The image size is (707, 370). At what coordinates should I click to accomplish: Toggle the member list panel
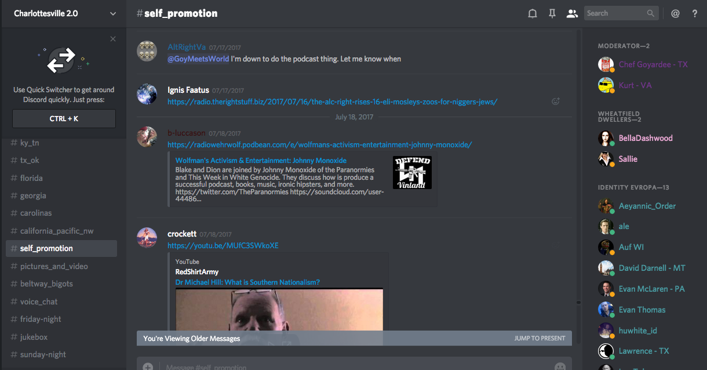(x=572, y=13)
